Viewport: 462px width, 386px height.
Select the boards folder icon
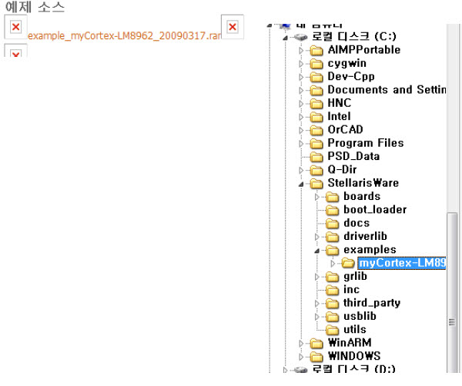333,197
